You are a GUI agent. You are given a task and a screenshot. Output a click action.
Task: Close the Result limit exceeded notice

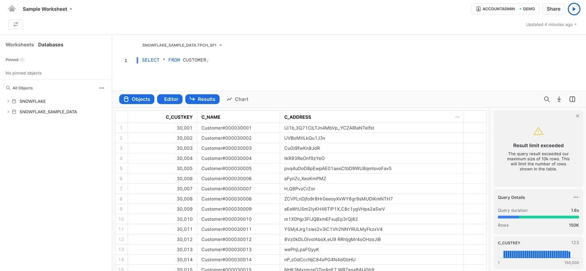pos(578,116)
